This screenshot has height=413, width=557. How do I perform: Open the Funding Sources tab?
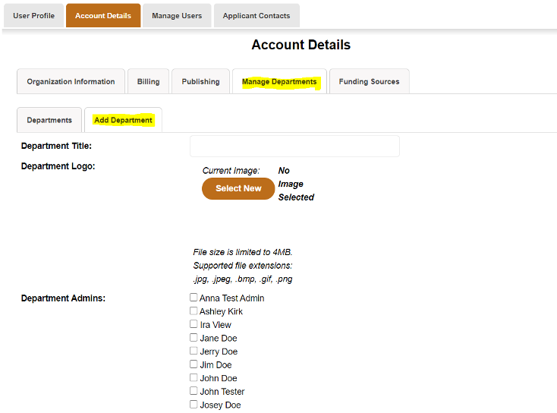[369, 81]
